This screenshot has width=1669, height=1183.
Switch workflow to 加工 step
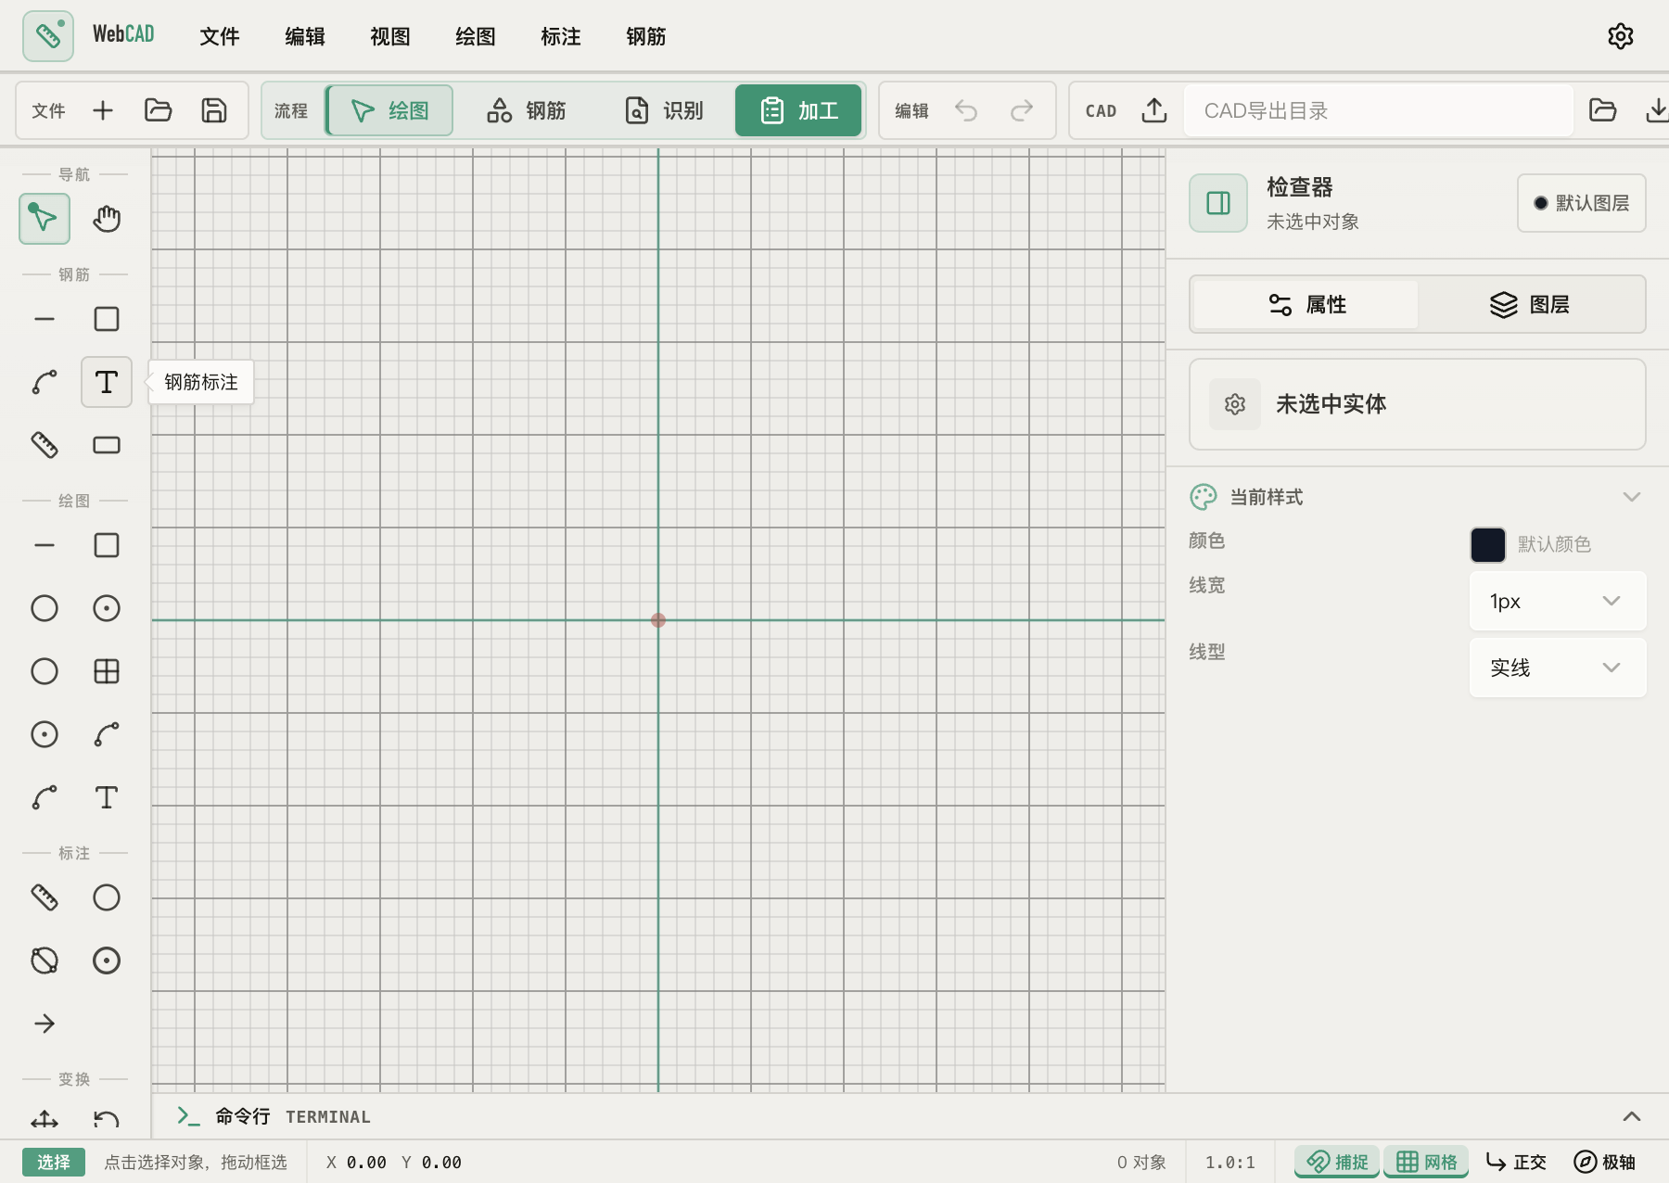[x=798, y=110]
